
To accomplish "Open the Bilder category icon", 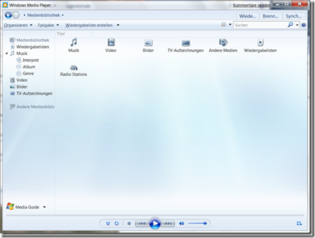I will point(148,46).
